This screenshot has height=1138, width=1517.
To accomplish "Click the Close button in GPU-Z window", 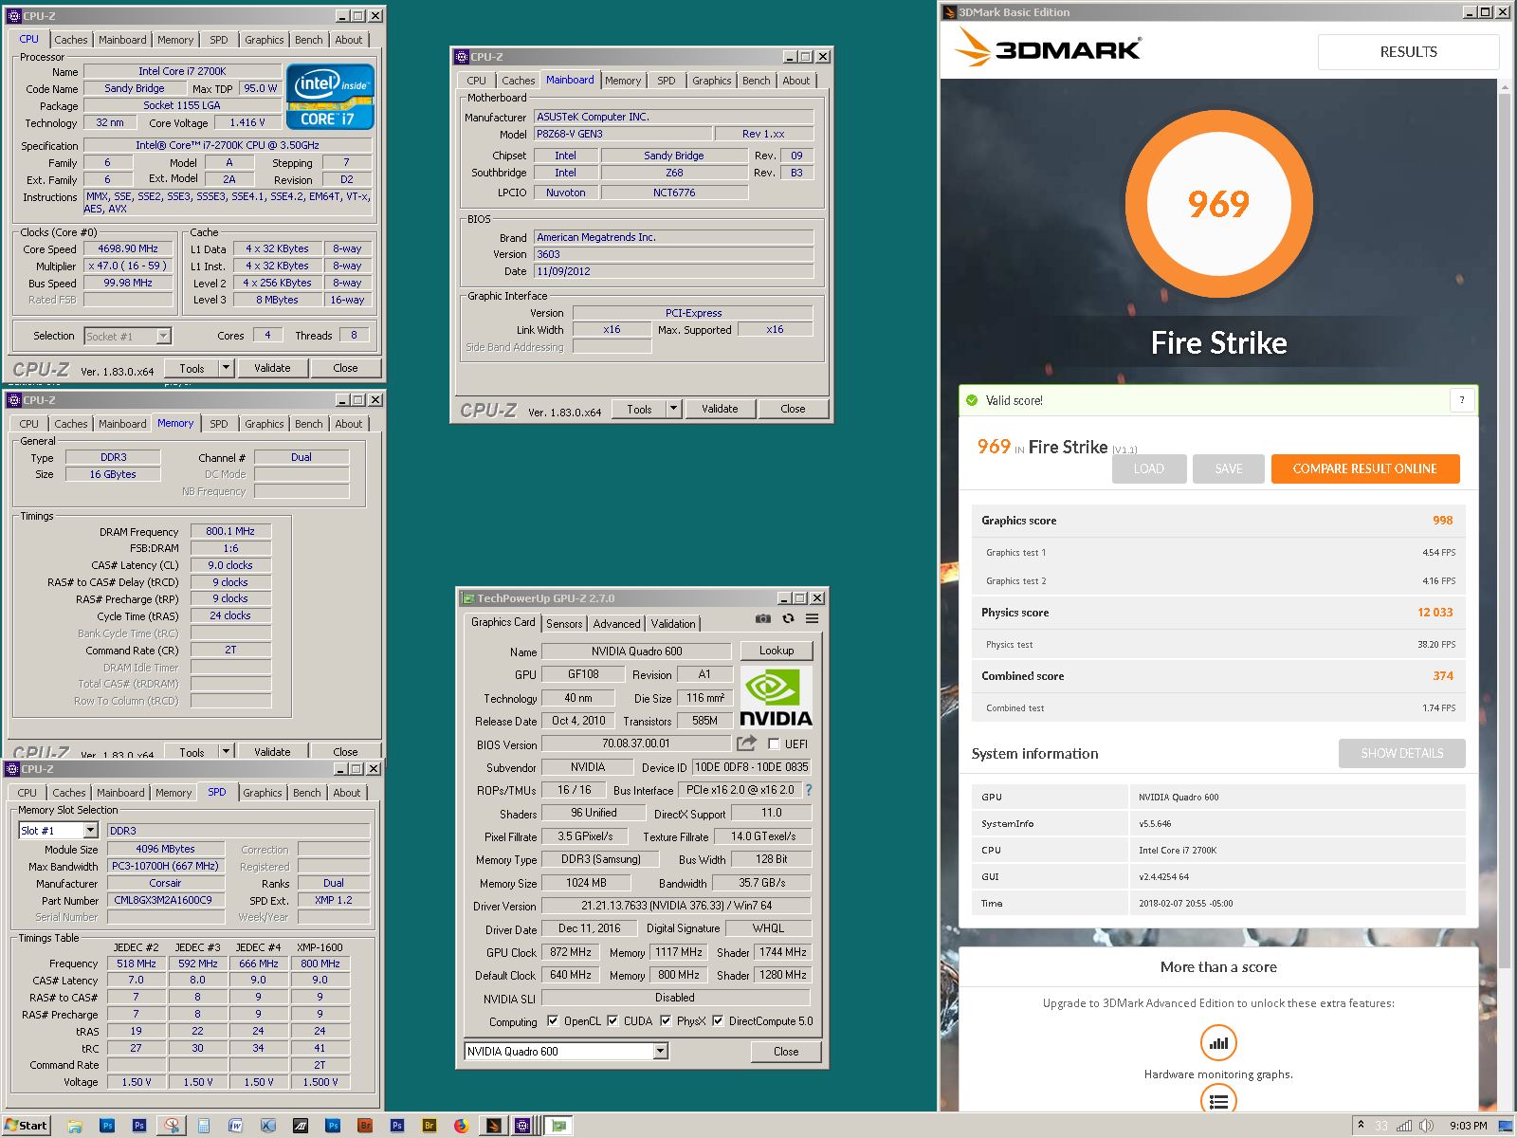I will click(x=786, y=1051).
